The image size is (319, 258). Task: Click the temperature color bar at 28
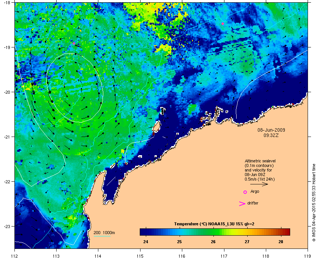coord(281,232)
